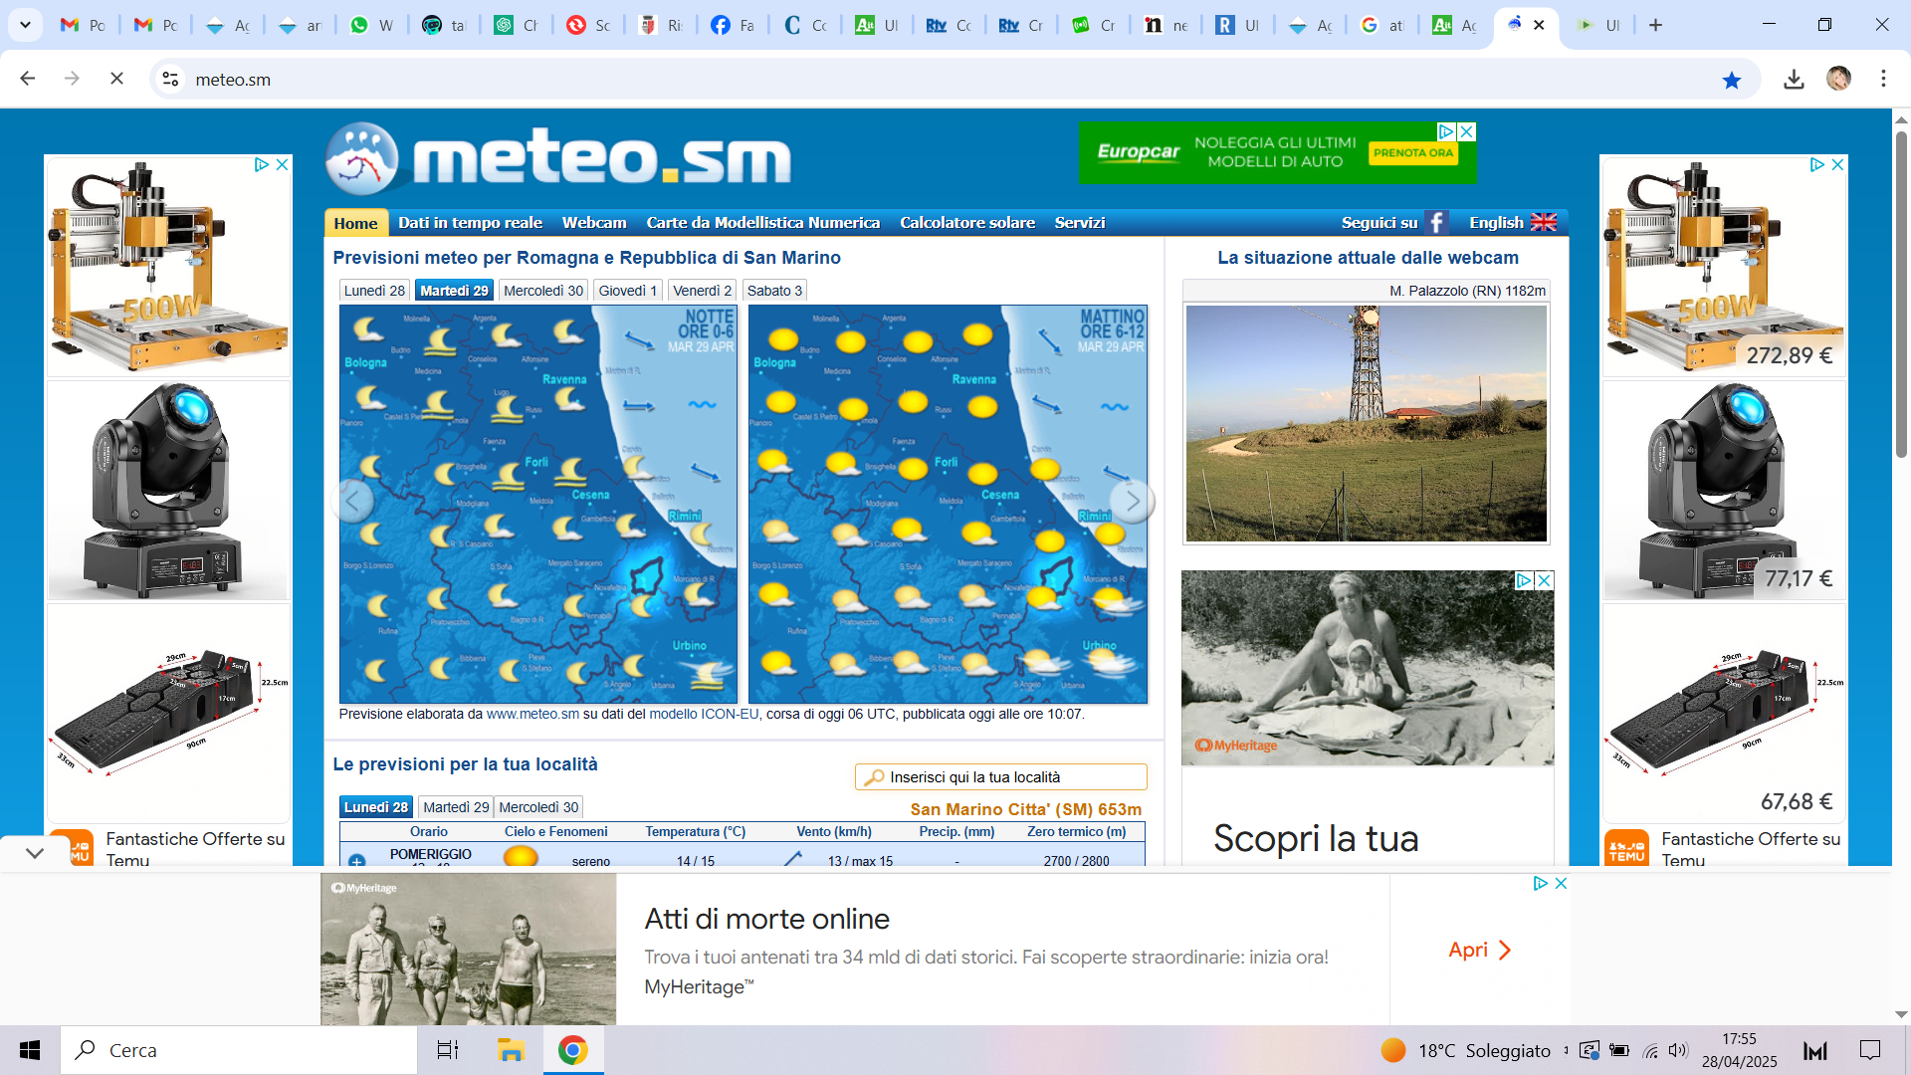Image resolution: width=1911 pixels, height=1075 pixels.
Task: Open a new browser tab
Action: (x=1655, y=25)
